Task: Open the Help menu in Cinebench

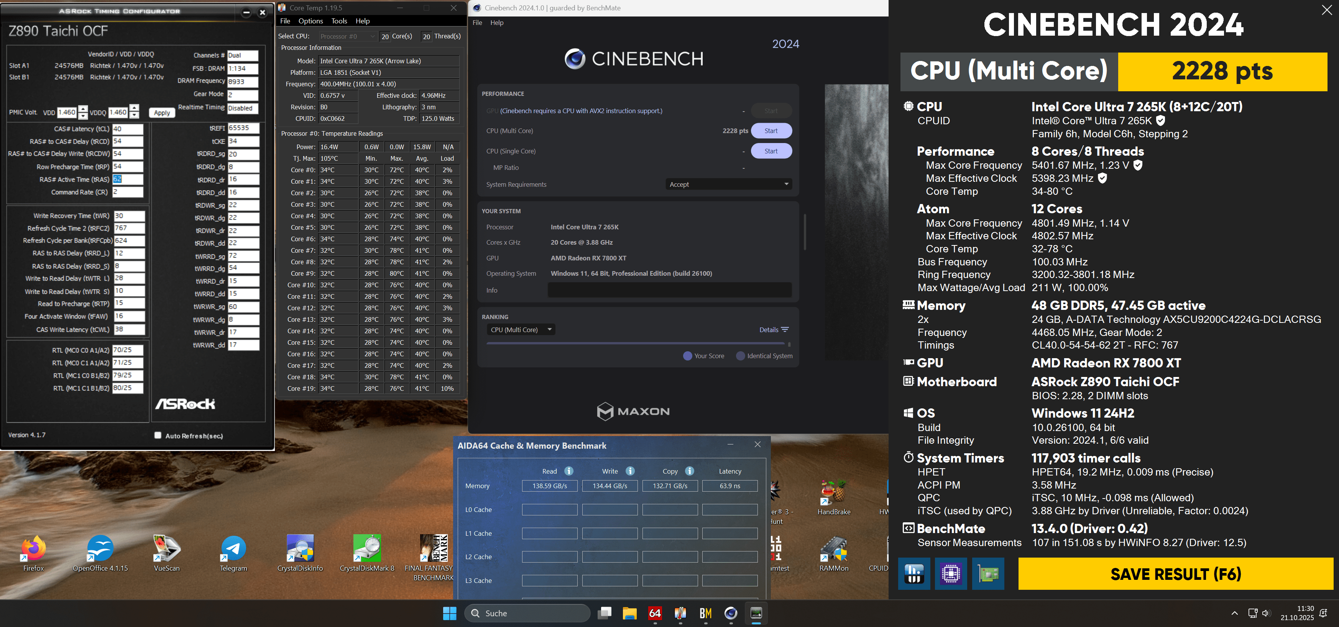Action: (x=496, y=22)
